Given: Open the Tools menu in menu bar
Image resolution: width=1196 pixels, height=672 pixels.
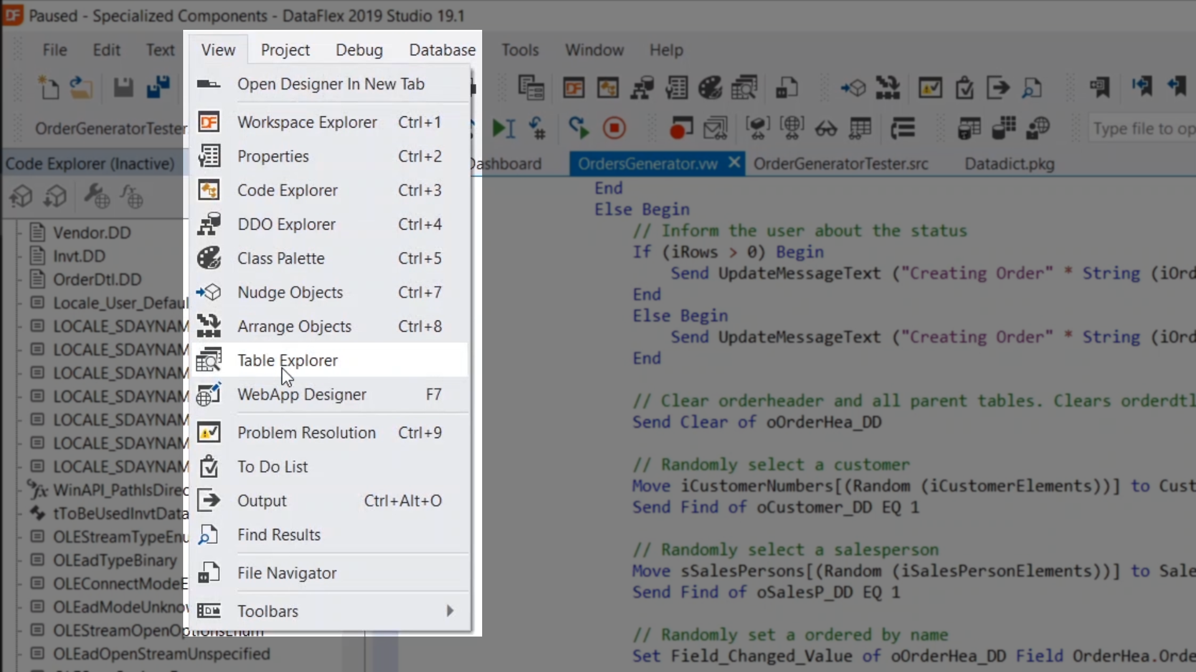Looking at the screenshot, I should (520, 50).
